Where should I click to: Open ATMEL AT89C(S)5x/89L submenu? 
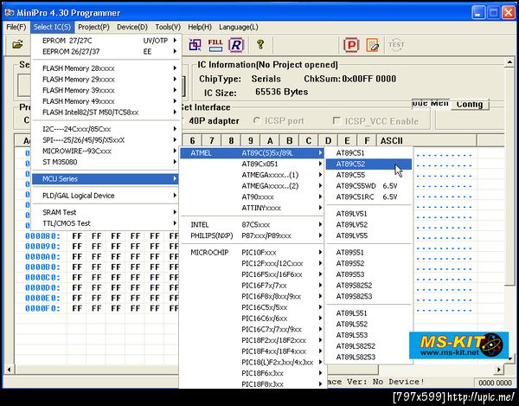click(252, 152)
